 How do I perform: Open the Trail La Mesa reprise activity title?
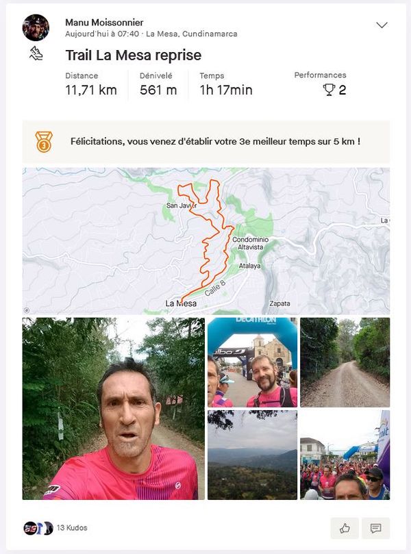click(133, 55)
